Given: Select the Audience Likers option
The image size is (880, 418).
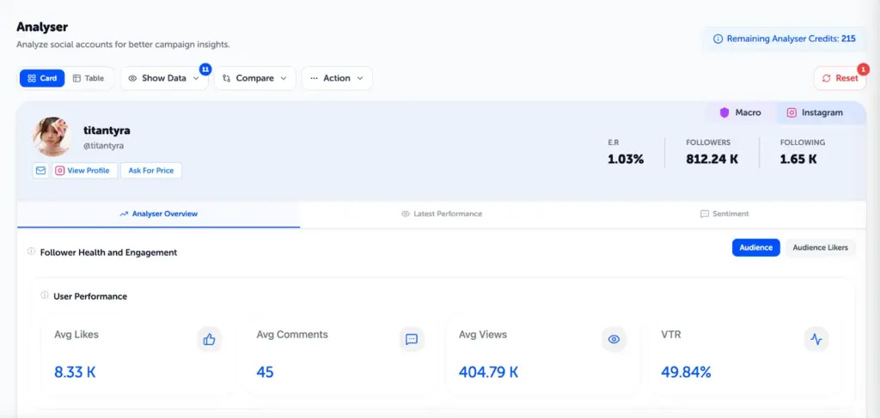Looking at the screenshot, I should pos(820,247).
